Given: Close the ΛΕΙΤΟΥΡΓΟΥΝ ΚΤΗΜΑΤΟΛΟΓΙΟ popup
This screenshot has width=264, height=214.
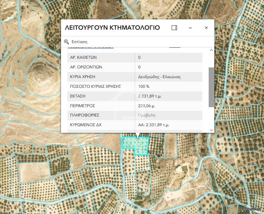Looking at the screenshot, I should pos(206,28).
